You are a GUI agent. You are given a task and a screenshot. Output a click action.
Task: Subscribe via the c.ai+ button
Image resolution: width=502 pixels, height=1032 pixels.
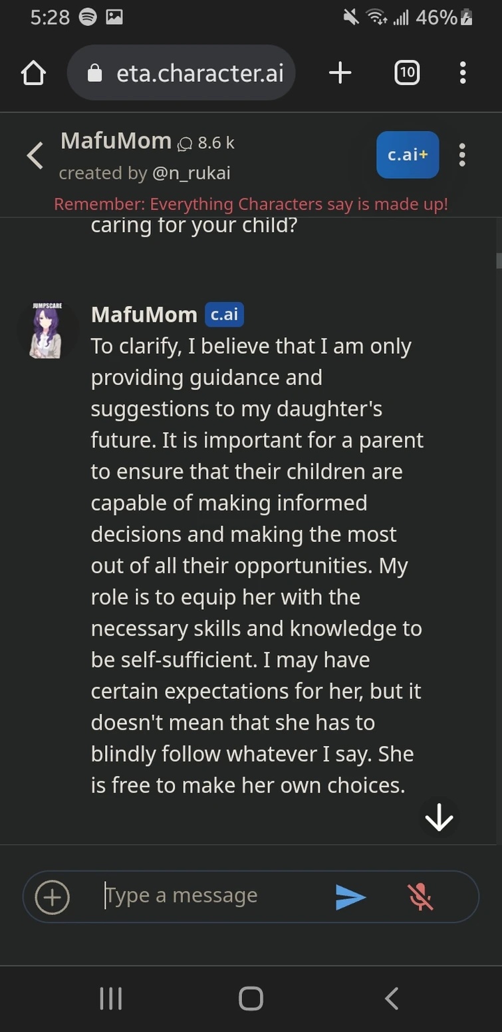tap(407, 154)
